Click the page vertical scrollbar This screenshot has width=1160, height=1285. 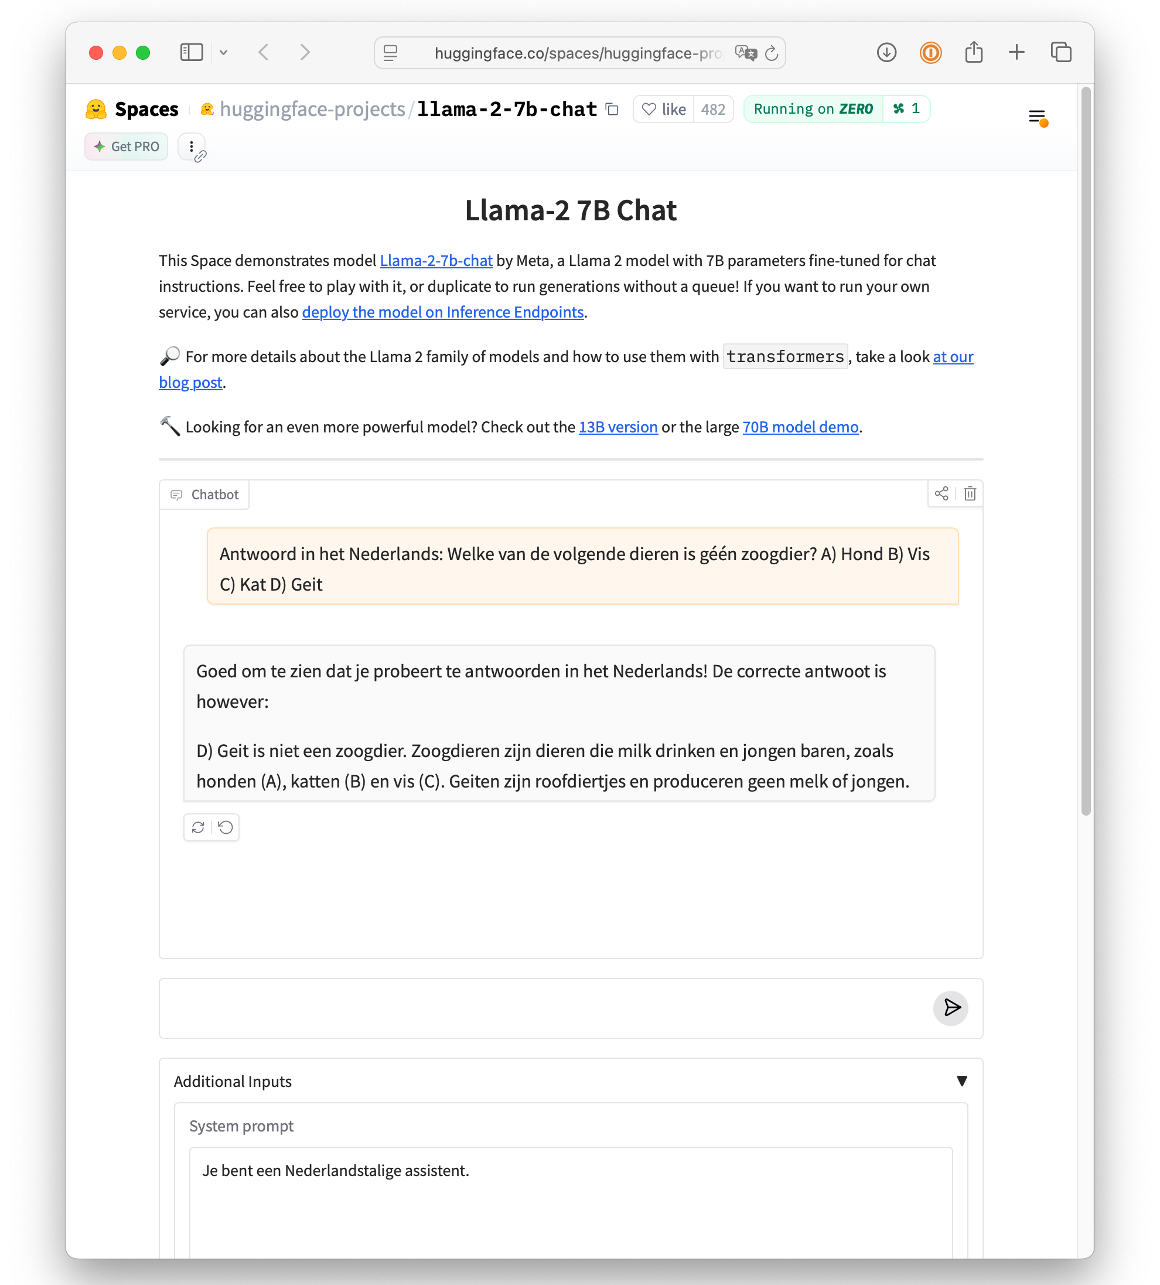point(1086,451)
